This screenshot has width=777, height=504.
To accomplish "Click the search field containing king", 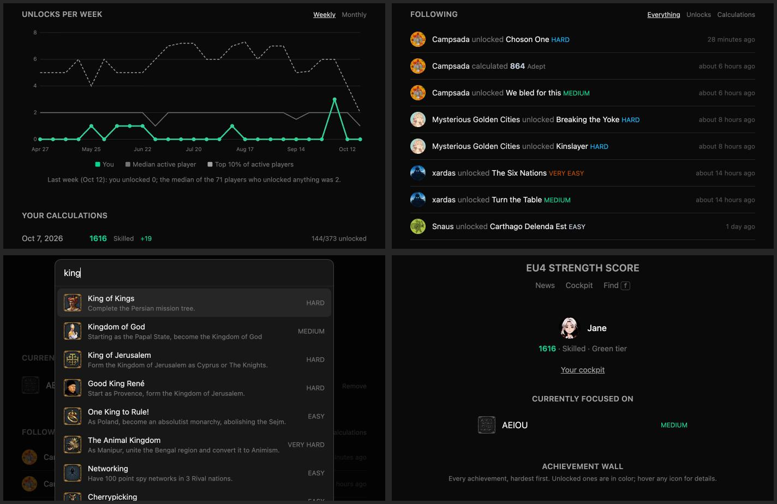I will pos(194,273).
